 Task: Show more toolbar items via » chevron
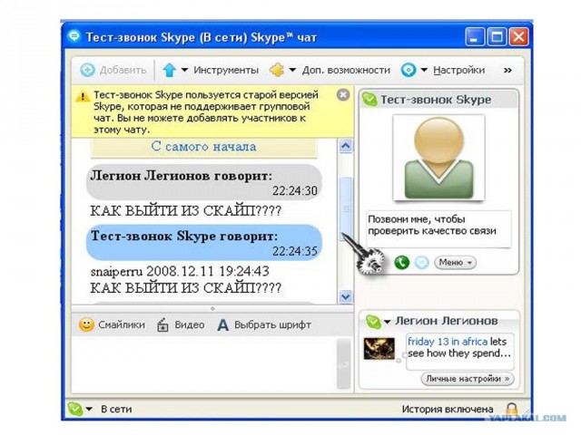[507, 70]
